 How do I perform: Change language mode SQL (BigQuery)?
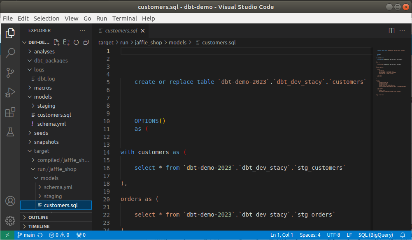tap(375, 235)
